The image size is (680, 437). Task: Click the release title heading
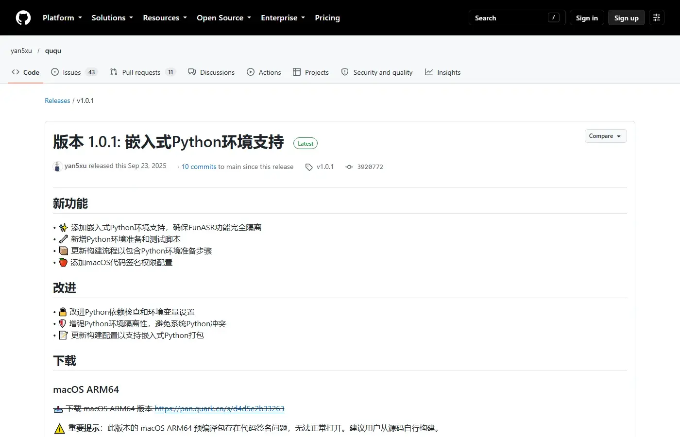tap(168, 142)
